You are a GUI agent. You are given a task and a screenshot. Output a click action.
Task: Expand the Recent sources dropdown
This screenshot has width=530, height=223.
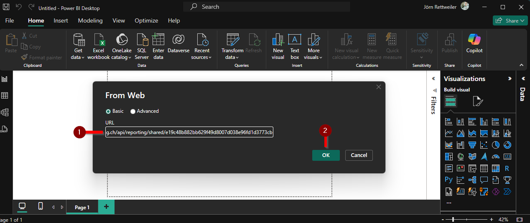202,46
